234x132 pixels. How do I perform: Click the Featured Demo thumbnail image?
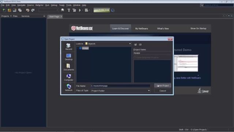pos(186,63)
